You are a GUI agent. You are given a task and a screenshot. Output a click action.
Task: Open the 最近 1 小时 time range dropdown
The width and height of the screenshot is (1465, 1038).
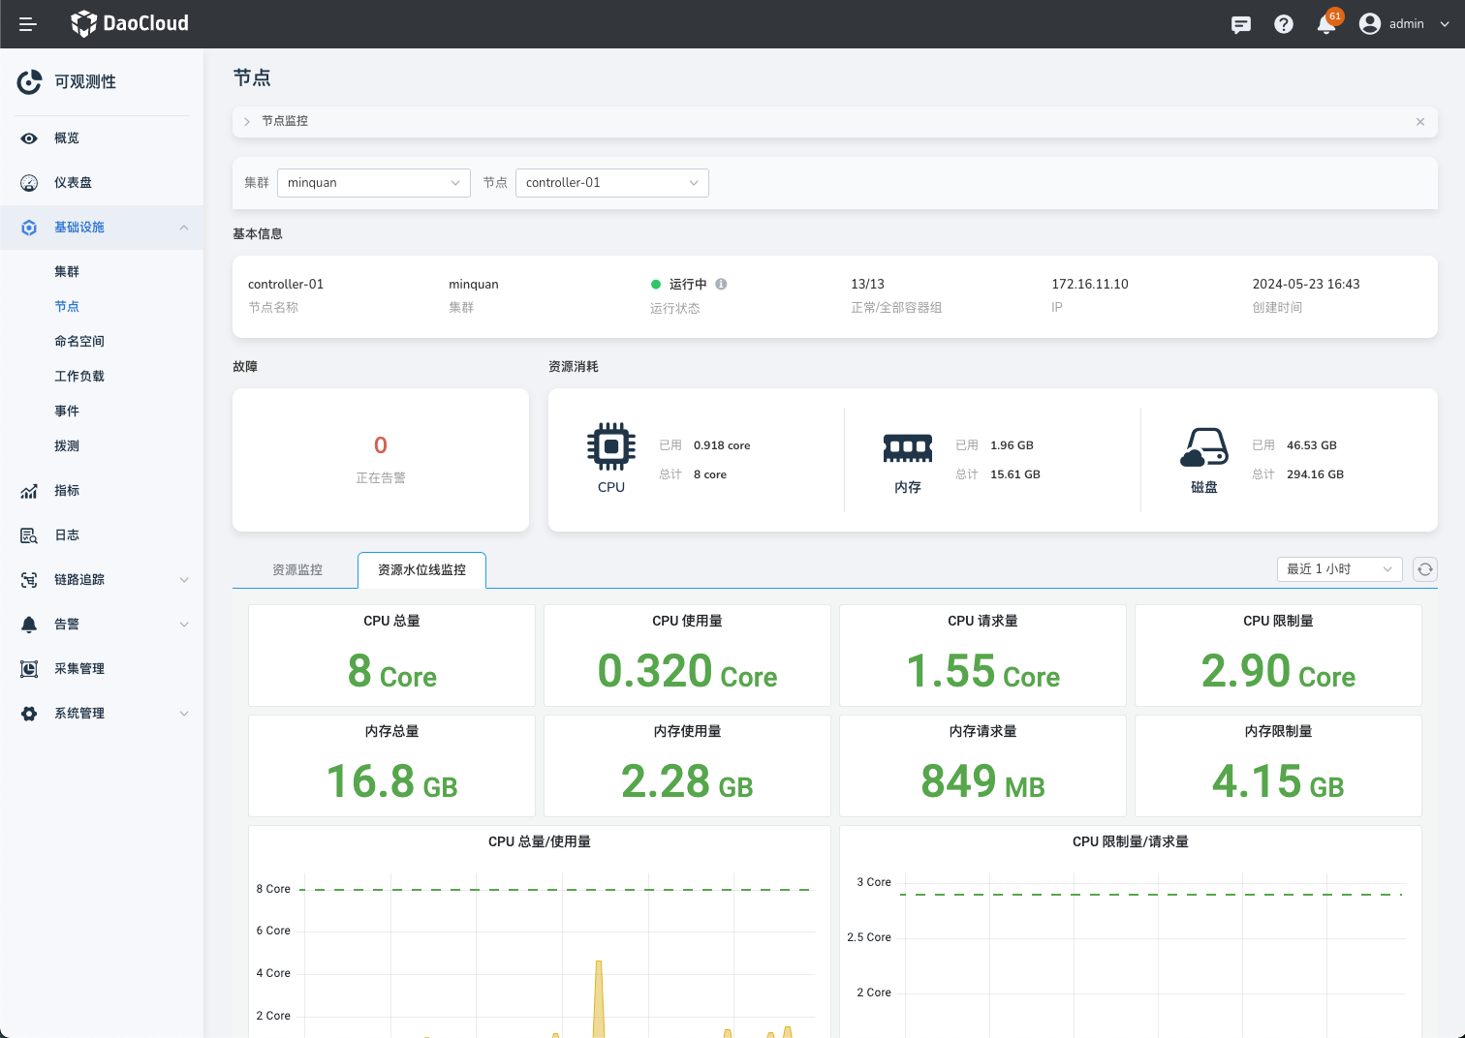pyautogui.click(x=1339, y=569)
